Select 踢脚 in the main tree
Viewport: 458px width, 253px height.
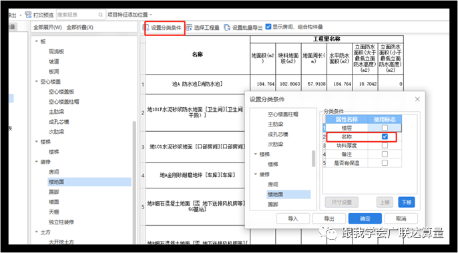click(x=53, y=192)
